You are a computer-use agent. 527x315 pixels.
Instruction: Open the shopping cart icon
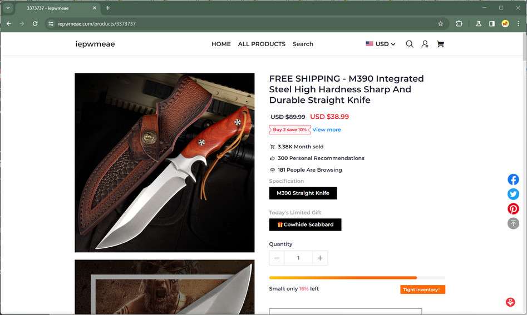[x=440, y=44]
